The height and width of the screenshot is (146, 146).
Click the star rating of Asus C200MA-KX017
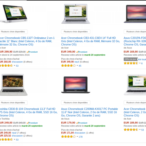click(x=68, y=137)
